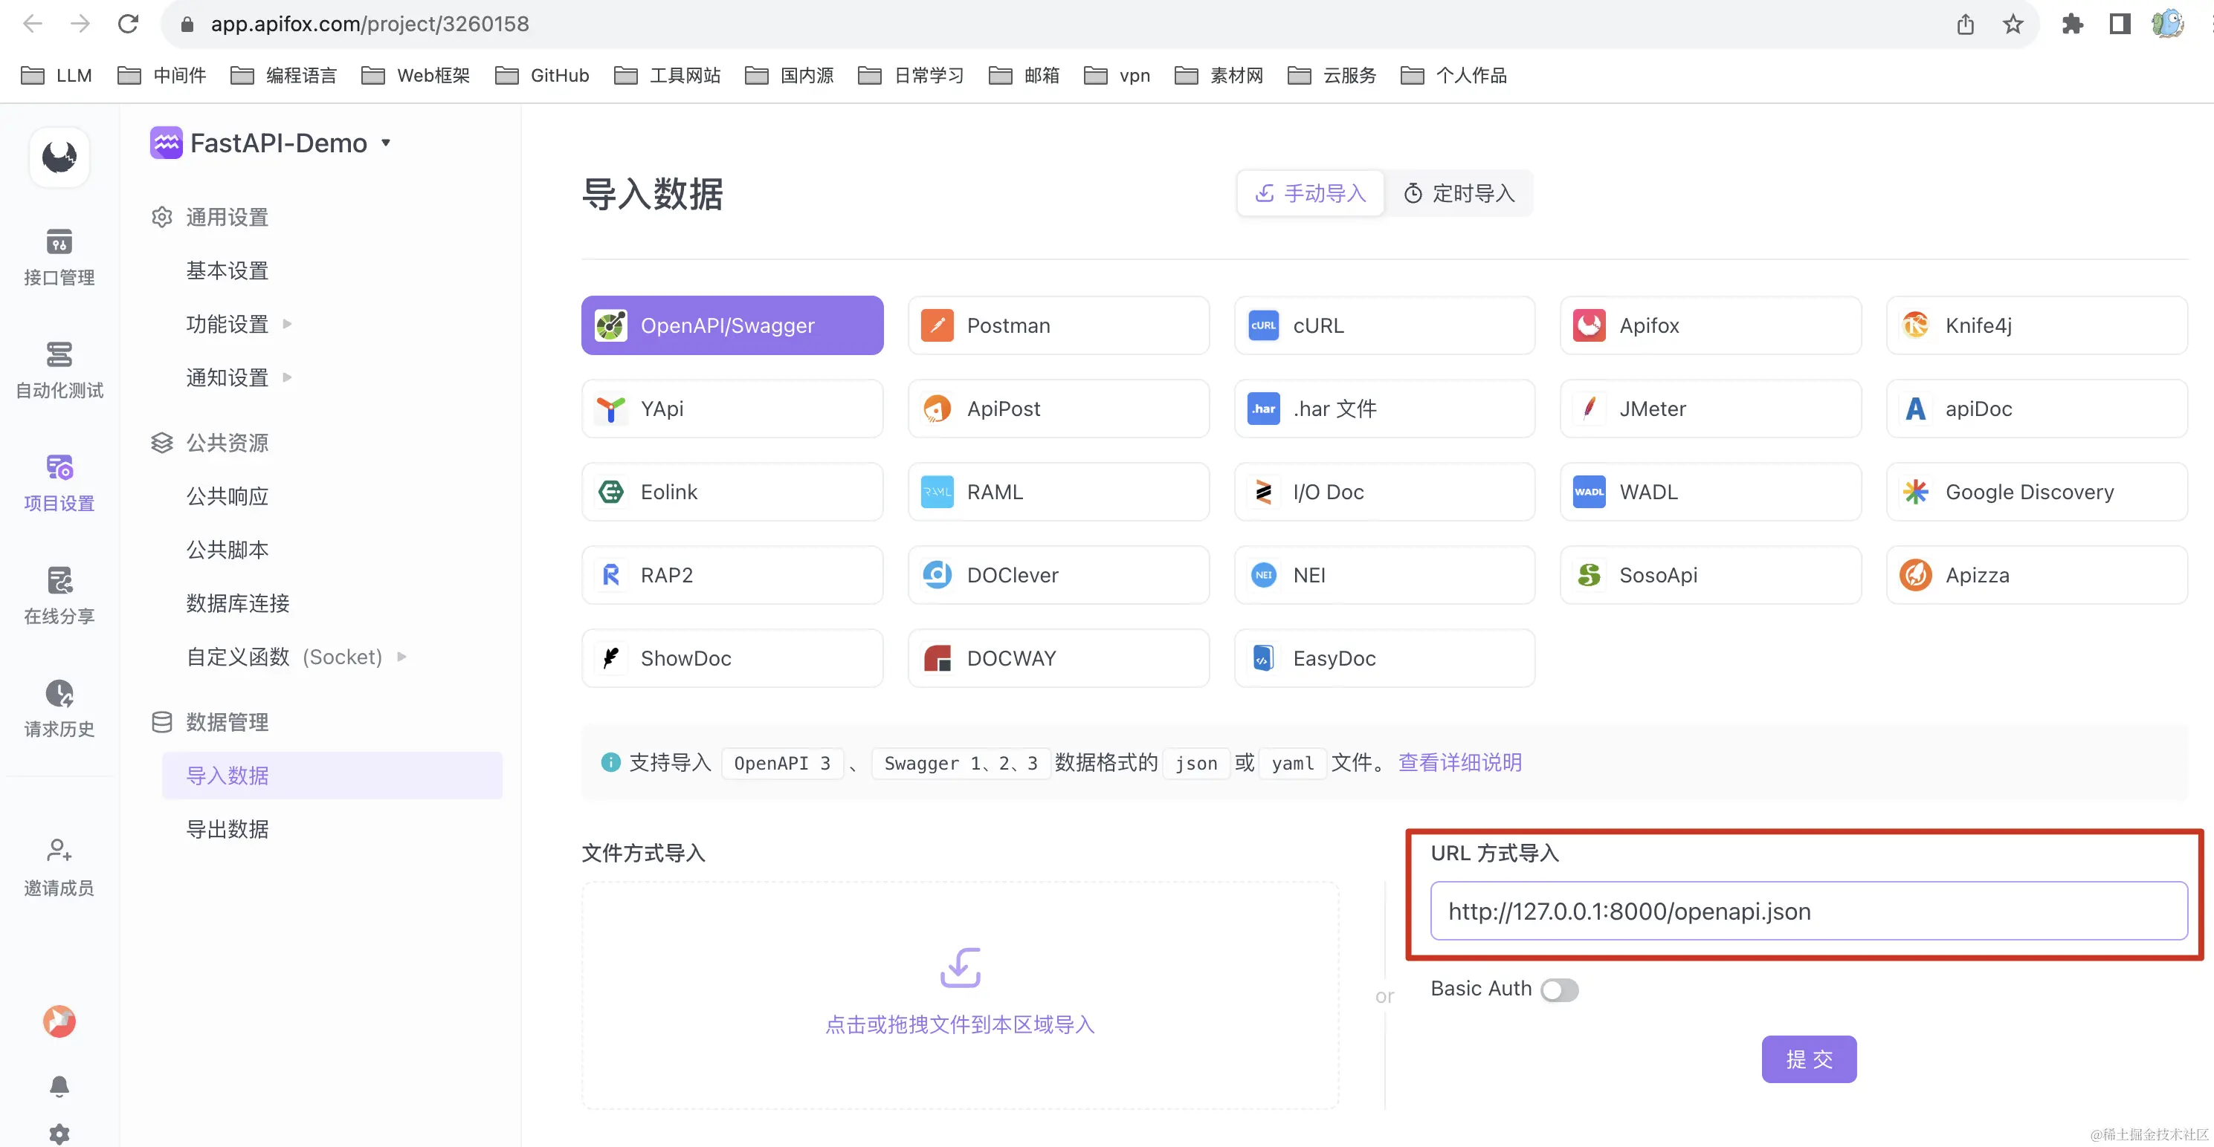Open 邀请成员 in the left sidebar

click(x=59, y=867)
